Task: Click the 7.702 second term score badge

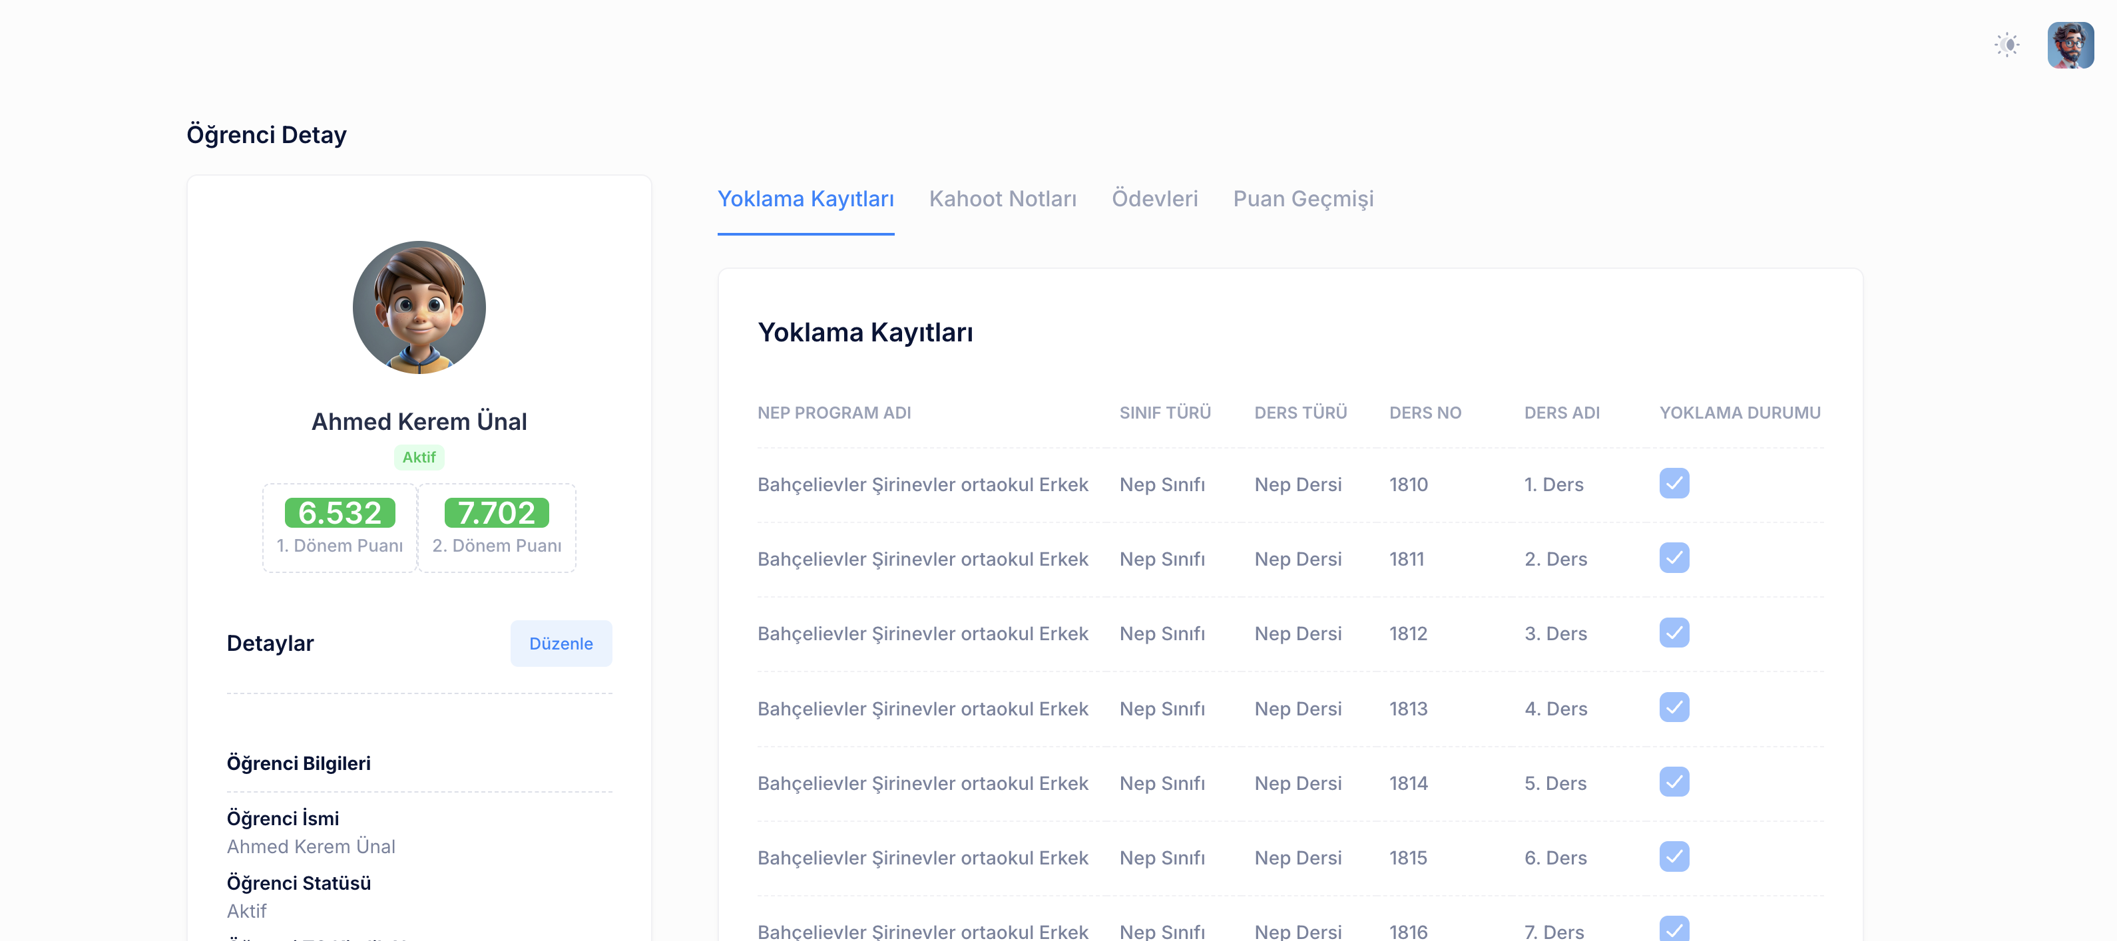Action: pyautogui.click(x=497, y=513)
